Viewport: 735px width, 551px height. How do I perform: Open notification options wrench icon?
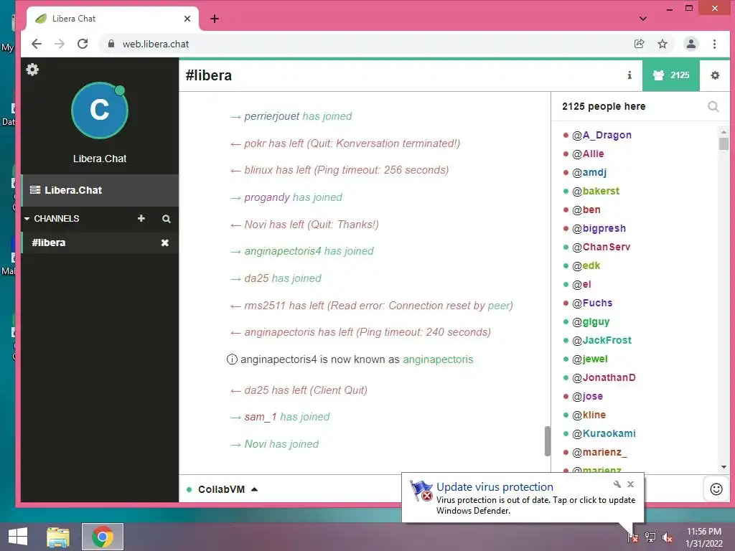pos(617,484)
